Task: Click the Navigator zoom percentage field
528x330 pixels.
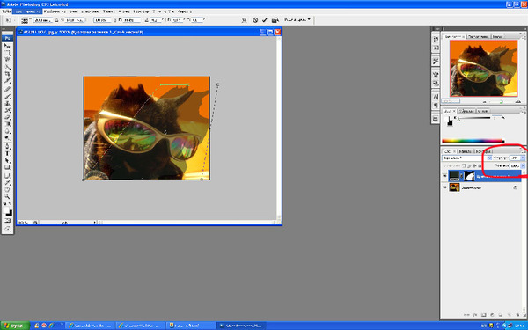Action: (x=451, y=101)
